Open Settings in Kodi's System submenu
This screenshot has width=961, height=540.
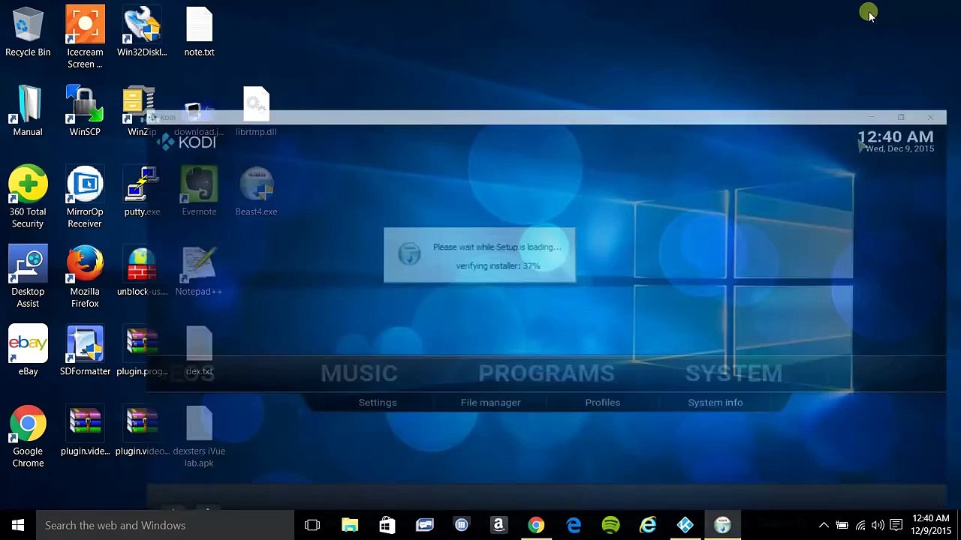tap(378, 403)
